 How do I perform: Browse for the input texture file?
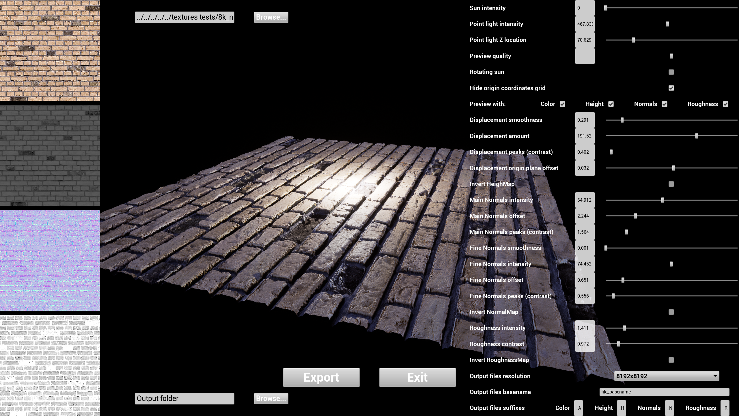(x=271, y=17)
